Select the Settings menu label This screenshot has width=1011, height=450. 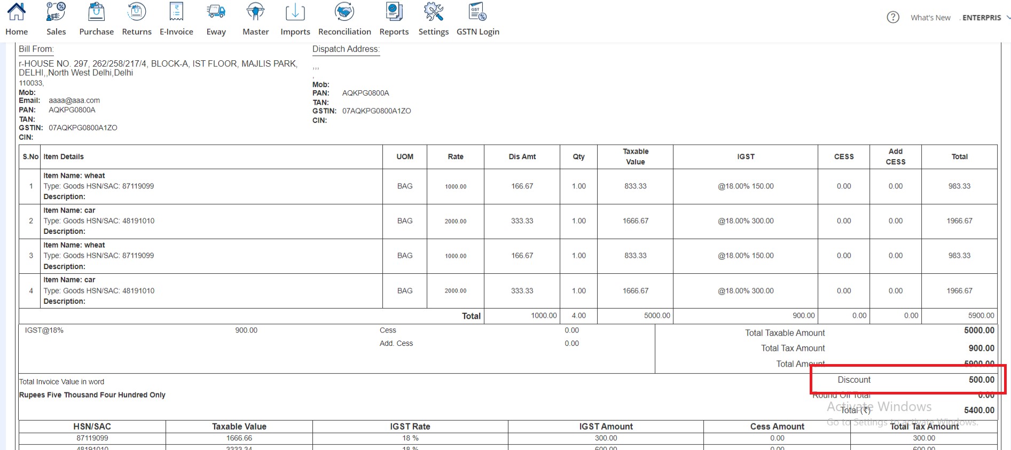434,31
